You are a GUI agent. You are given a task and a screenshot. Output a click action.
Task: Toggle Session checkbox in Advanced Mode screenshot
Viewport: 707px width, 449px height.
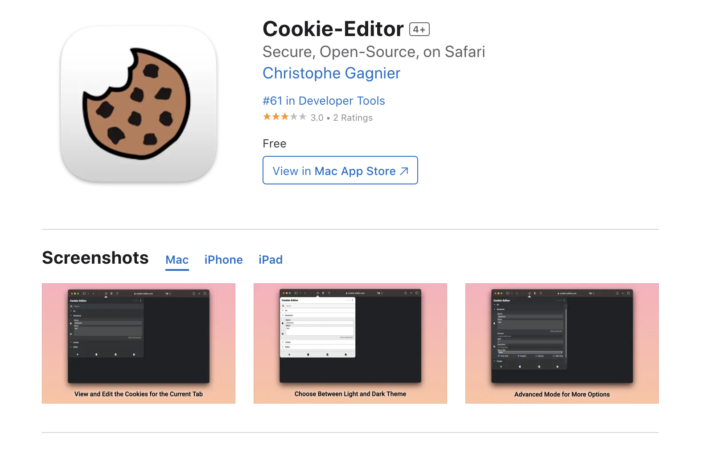(518, 356)
